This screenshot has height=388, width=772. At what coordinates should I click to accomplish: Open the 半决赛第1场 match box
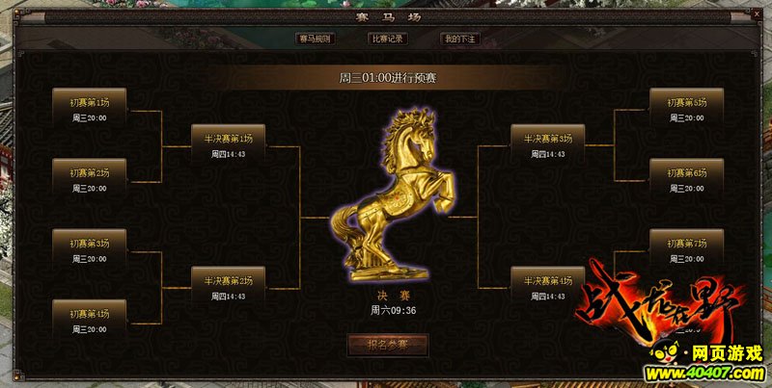point(229,144)
